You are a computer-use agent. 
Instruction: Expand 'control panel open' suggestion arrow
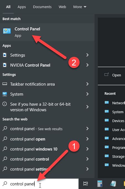[x=88, y=139]
